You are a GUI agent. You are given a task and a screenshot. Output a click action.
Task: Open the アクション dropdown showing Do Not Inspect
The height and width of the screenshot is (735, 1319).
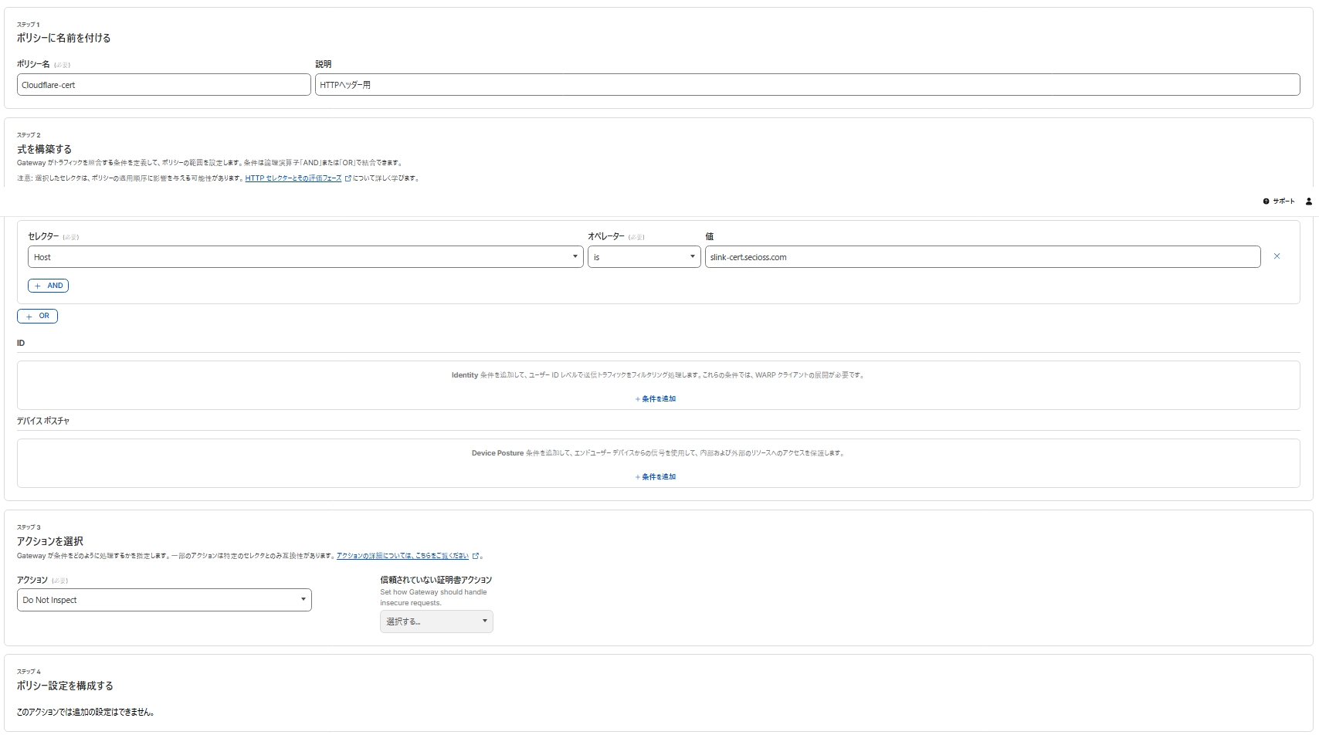coord(164,600)
